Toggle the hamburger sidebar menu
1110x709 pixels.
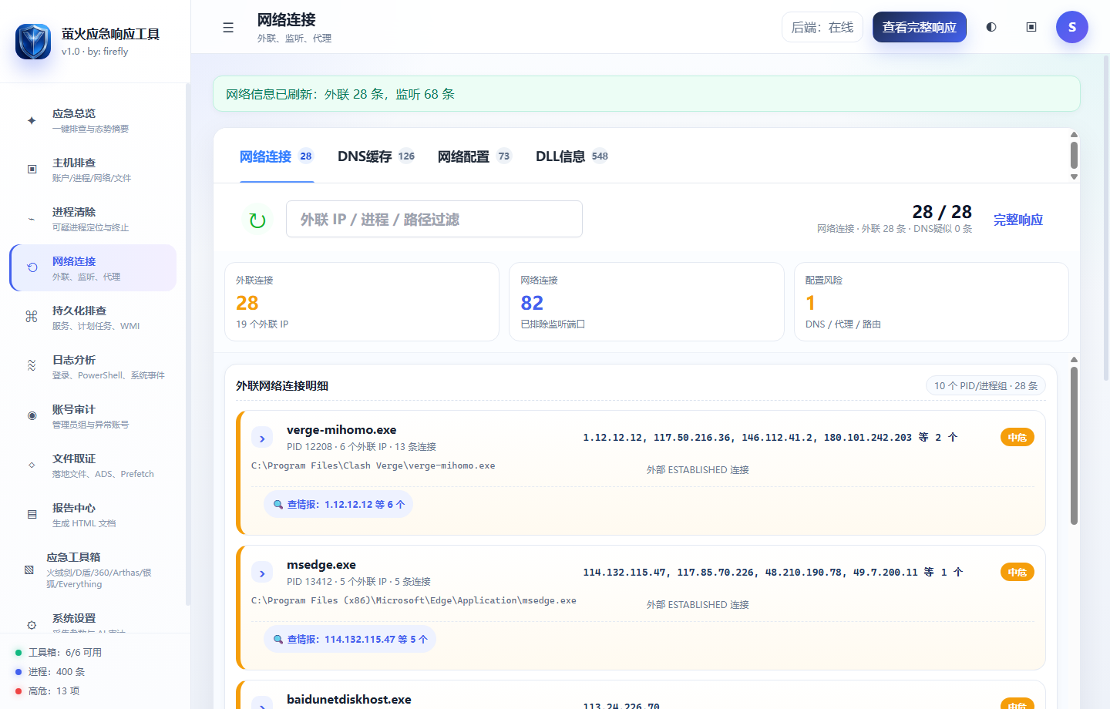click(228, 28)
